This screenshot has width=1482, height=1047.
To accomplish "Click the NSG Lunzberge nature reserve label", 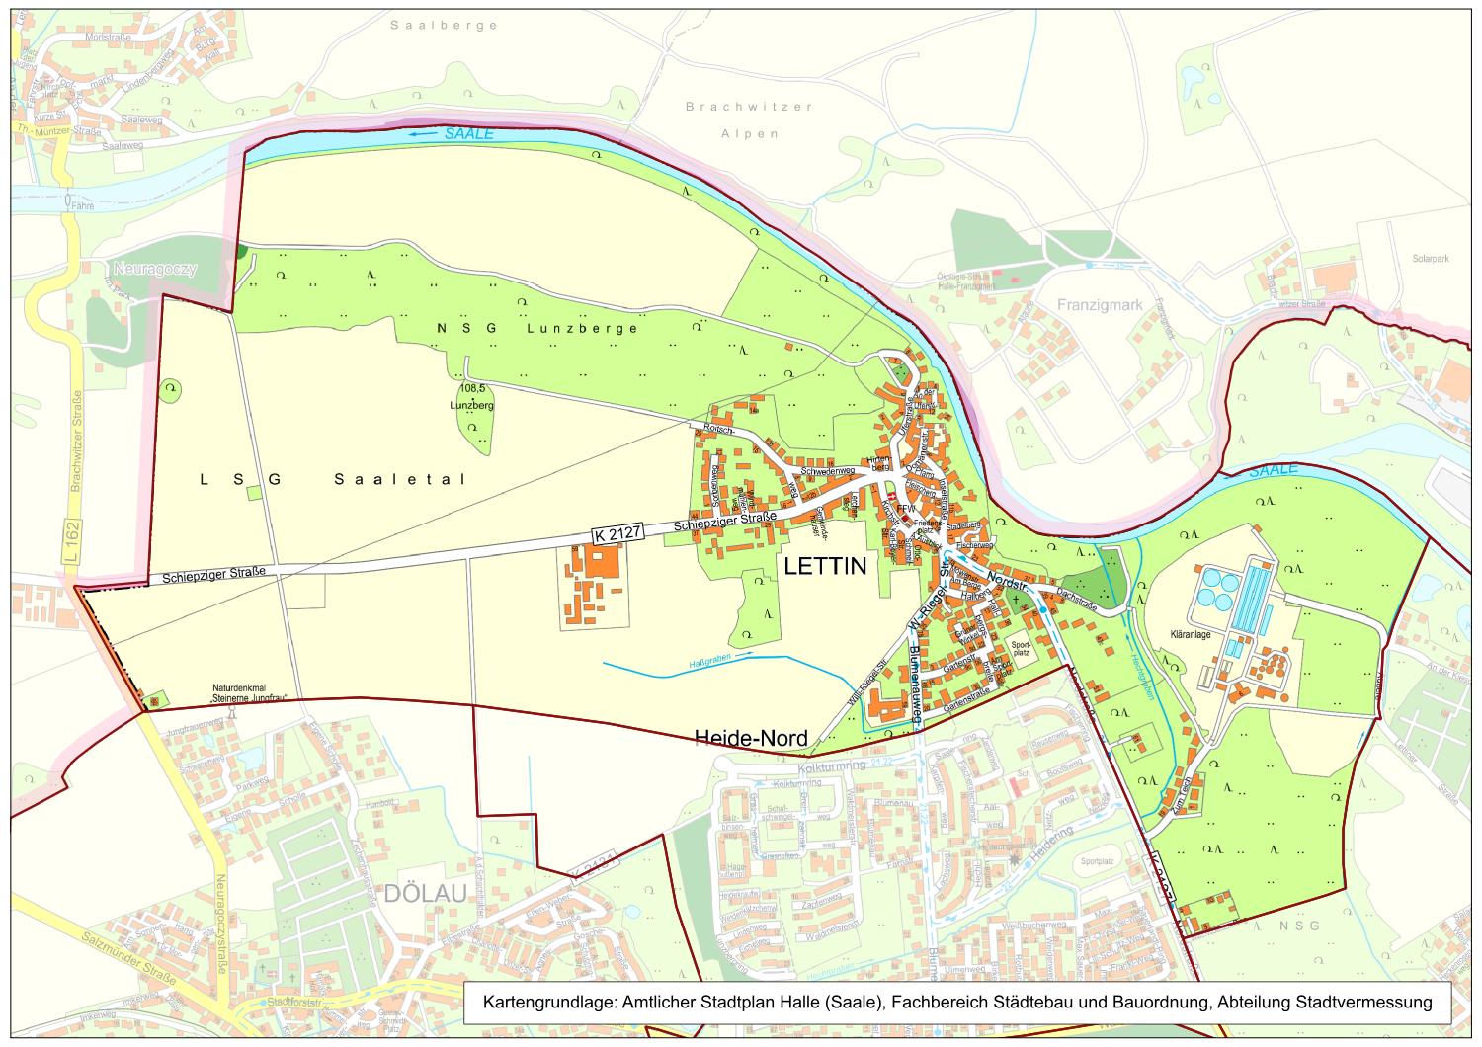I will 537,328.
